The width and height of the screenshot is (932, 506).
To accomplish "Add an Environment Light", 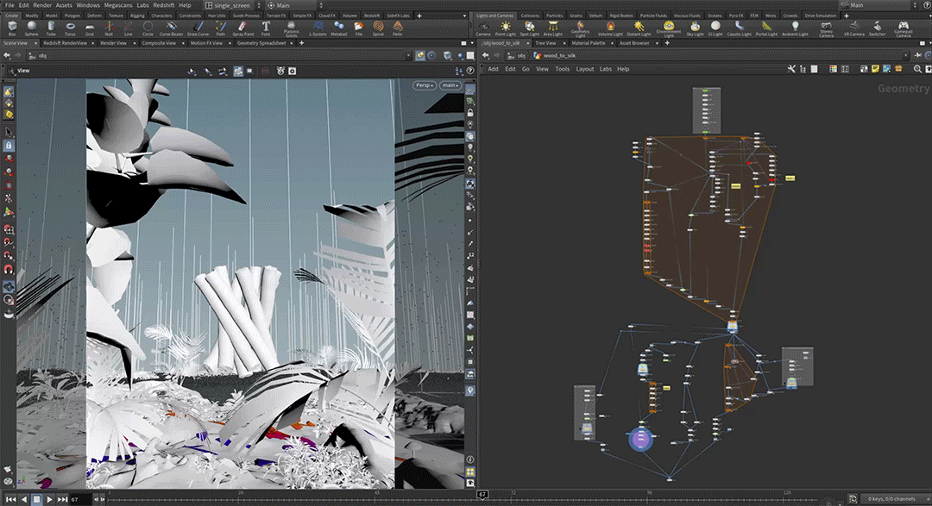I will 668,28.
